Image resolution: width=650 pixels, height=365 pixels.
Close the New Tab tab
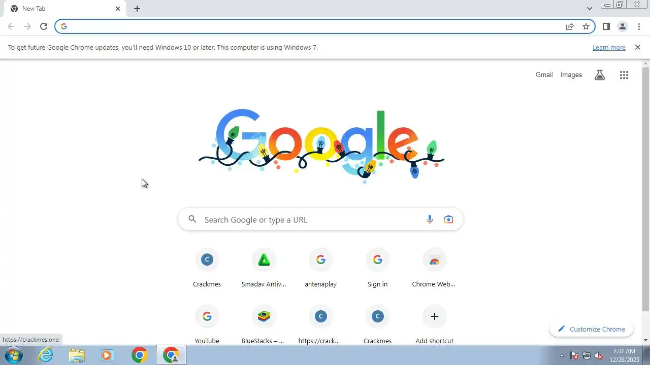(118, 9)
